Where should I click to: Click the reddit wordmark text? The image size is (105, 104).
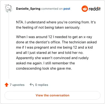tap(94, 9)
